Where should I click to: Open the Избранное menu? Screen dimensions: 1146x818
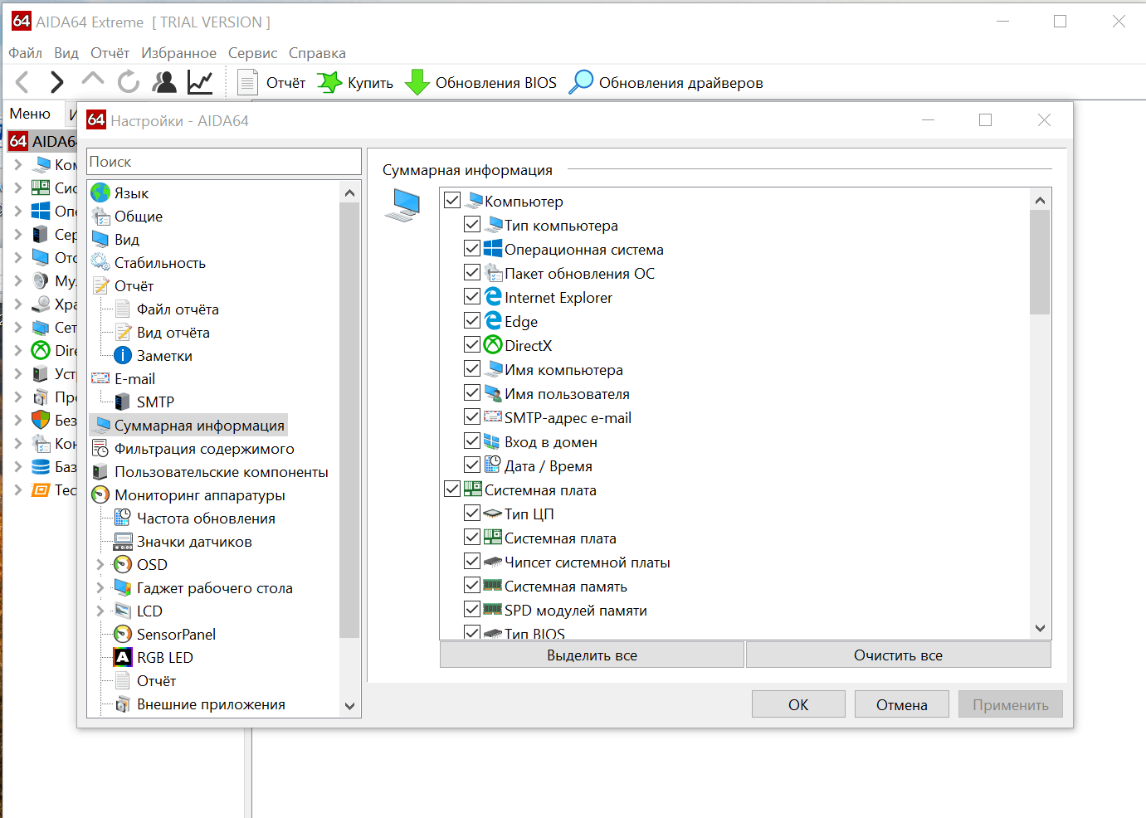(178, 53)
